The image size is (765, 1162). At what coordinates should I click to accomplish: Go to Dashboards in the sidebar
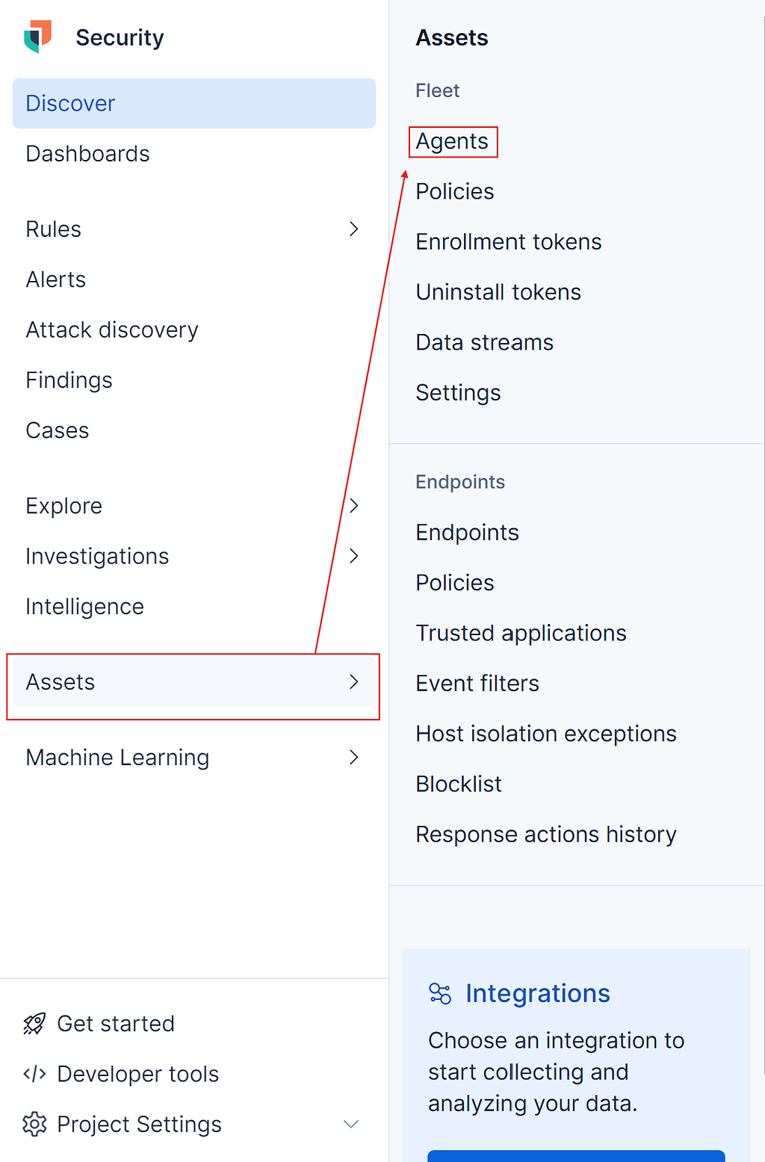pyautogui.click(x=88, y=154)
